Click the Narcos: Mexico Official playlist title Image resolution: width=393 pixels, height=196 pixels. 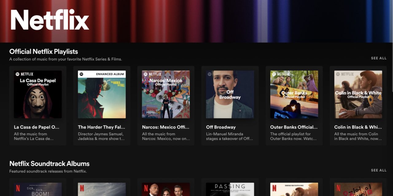coord(166,127)
